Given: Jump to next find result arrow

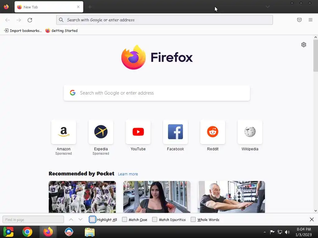Looking at the screenshot, I should pos(80,219).
